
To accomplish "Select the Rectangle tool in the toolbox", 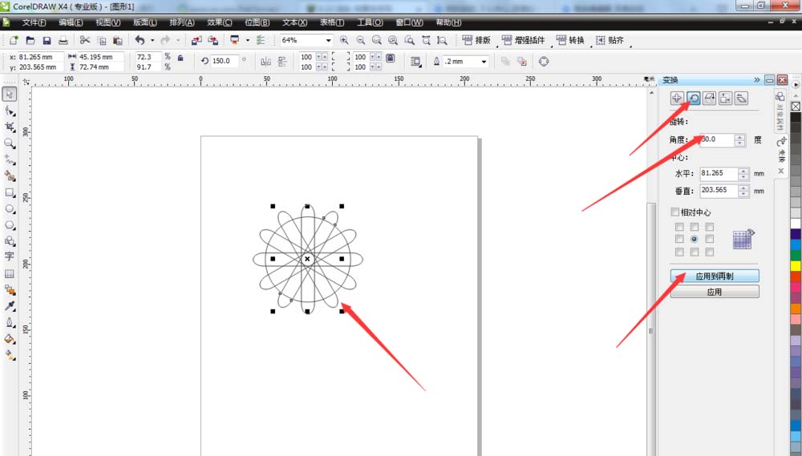I will (9, 192).
